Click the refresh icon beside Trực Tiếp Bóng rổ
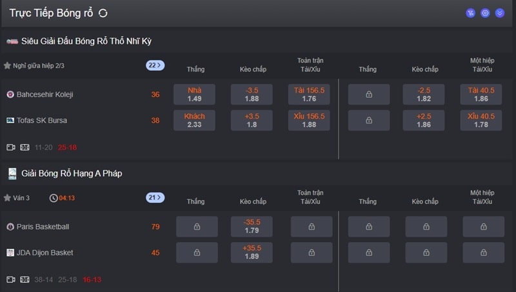The width and height of the screenshot is (516, 292). 103,13
